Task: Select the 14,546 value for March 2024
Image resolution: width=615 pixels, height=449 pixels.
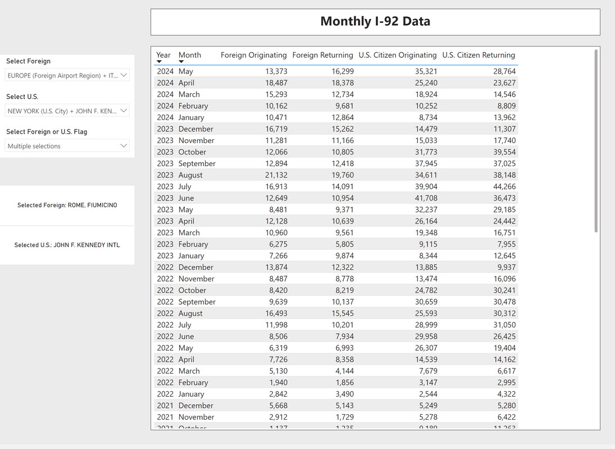Action: pos(504,94)
